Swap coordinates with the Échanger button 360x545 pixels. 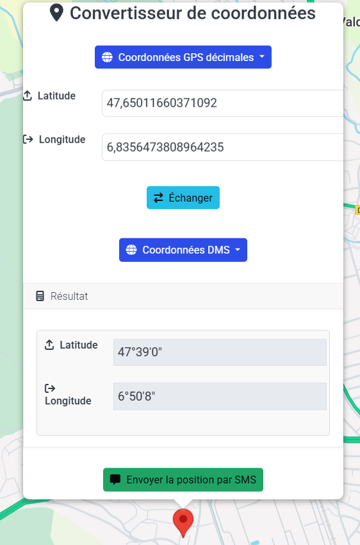point(183,198)
